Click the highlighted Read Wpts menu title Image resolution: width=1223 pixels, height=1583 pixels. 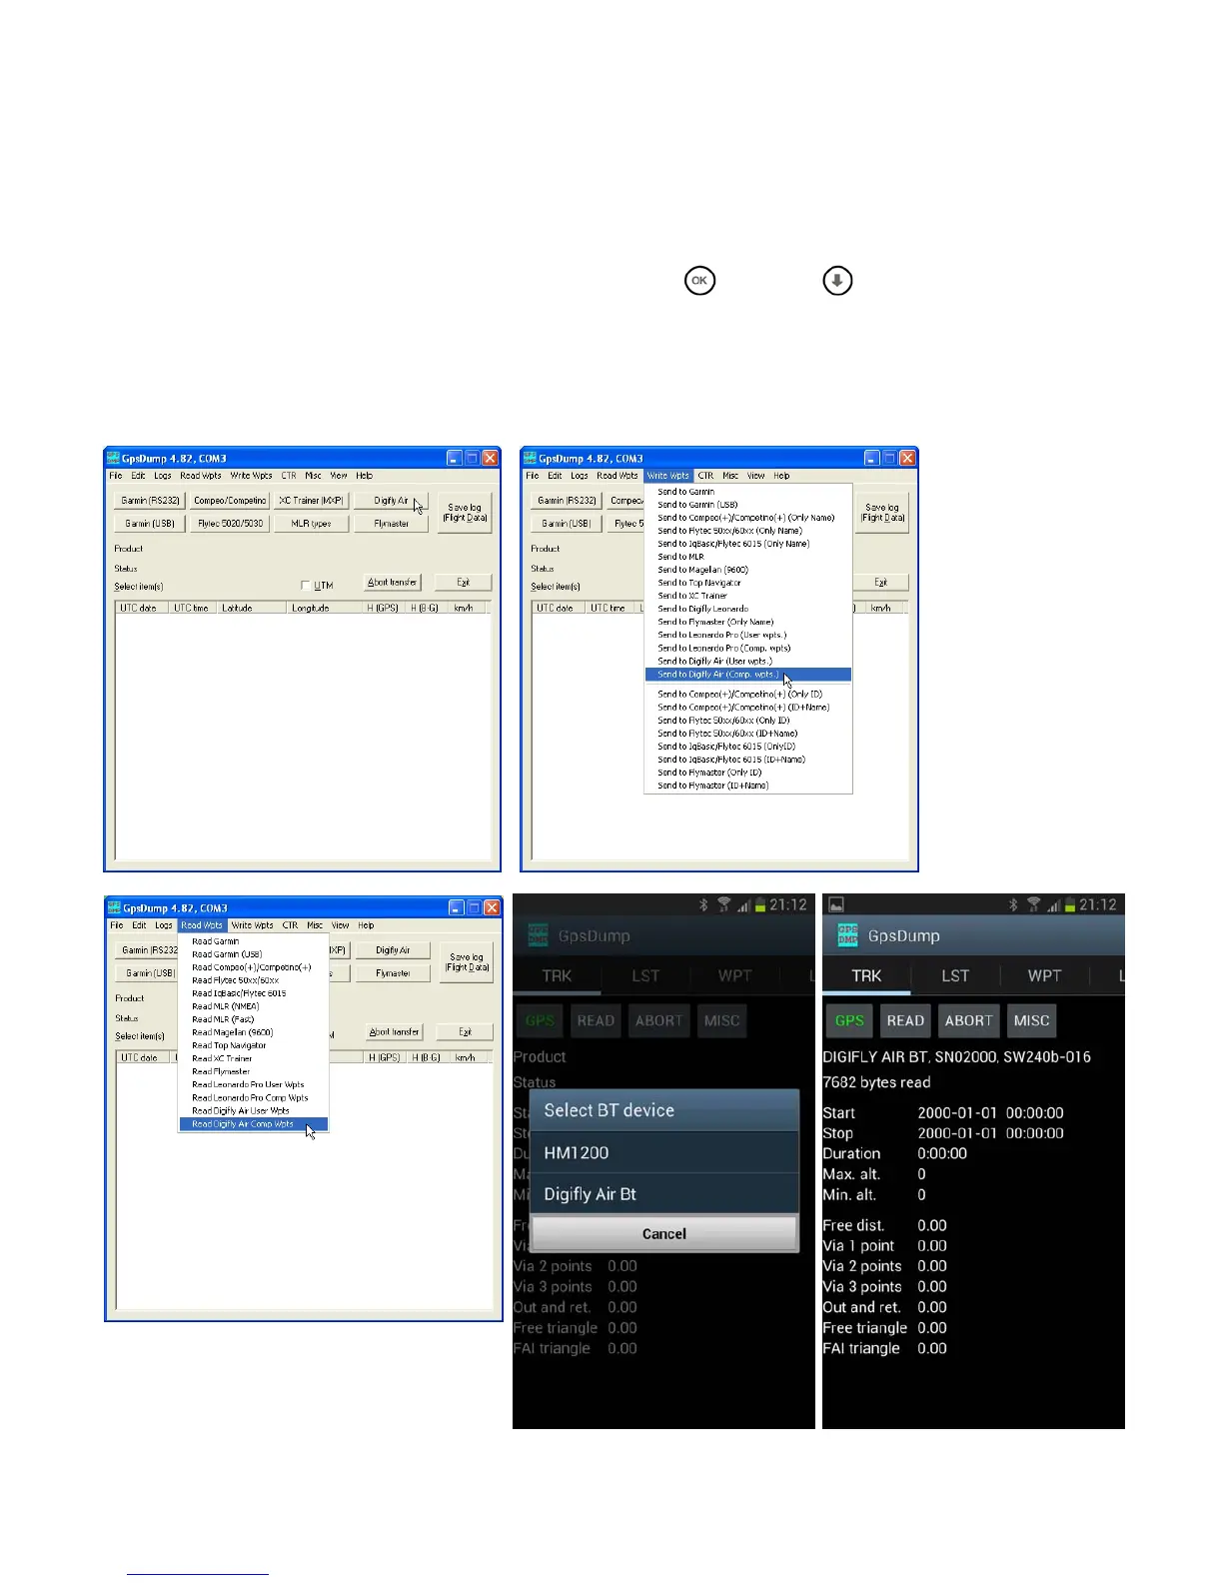(x=202, y=925)
